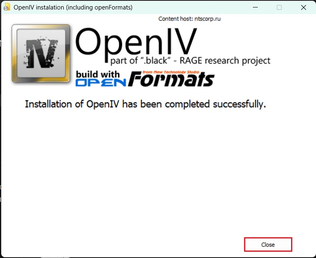Click 'Installation of OpenIV has been completed successfully.' message

click(x=145, y=104)
